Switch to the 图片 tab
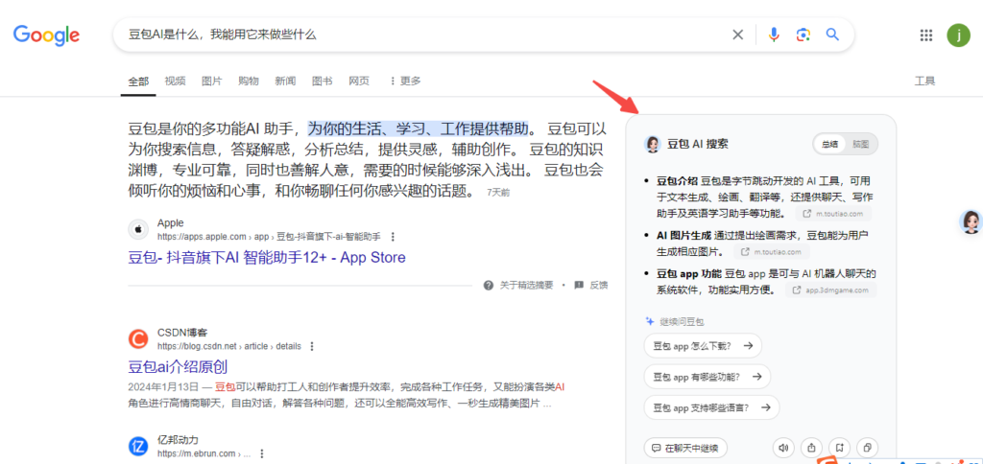This screenshot has height=464, width=983. tap(212, 81)
